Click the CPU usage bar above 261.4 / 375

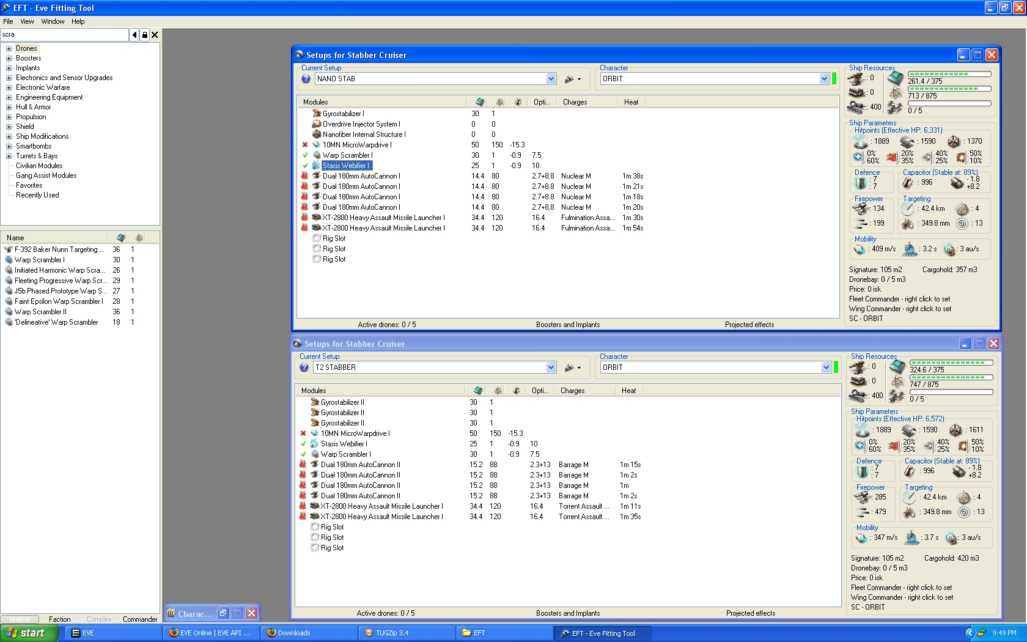coord(949,74)
